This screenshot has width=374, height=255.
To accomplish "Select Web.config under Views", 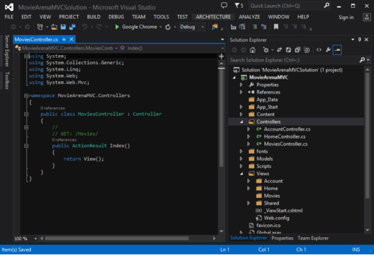I will 276,218.
